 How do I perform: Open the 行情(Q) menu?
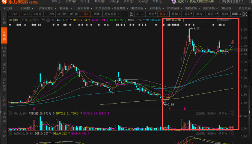[70, 2]
